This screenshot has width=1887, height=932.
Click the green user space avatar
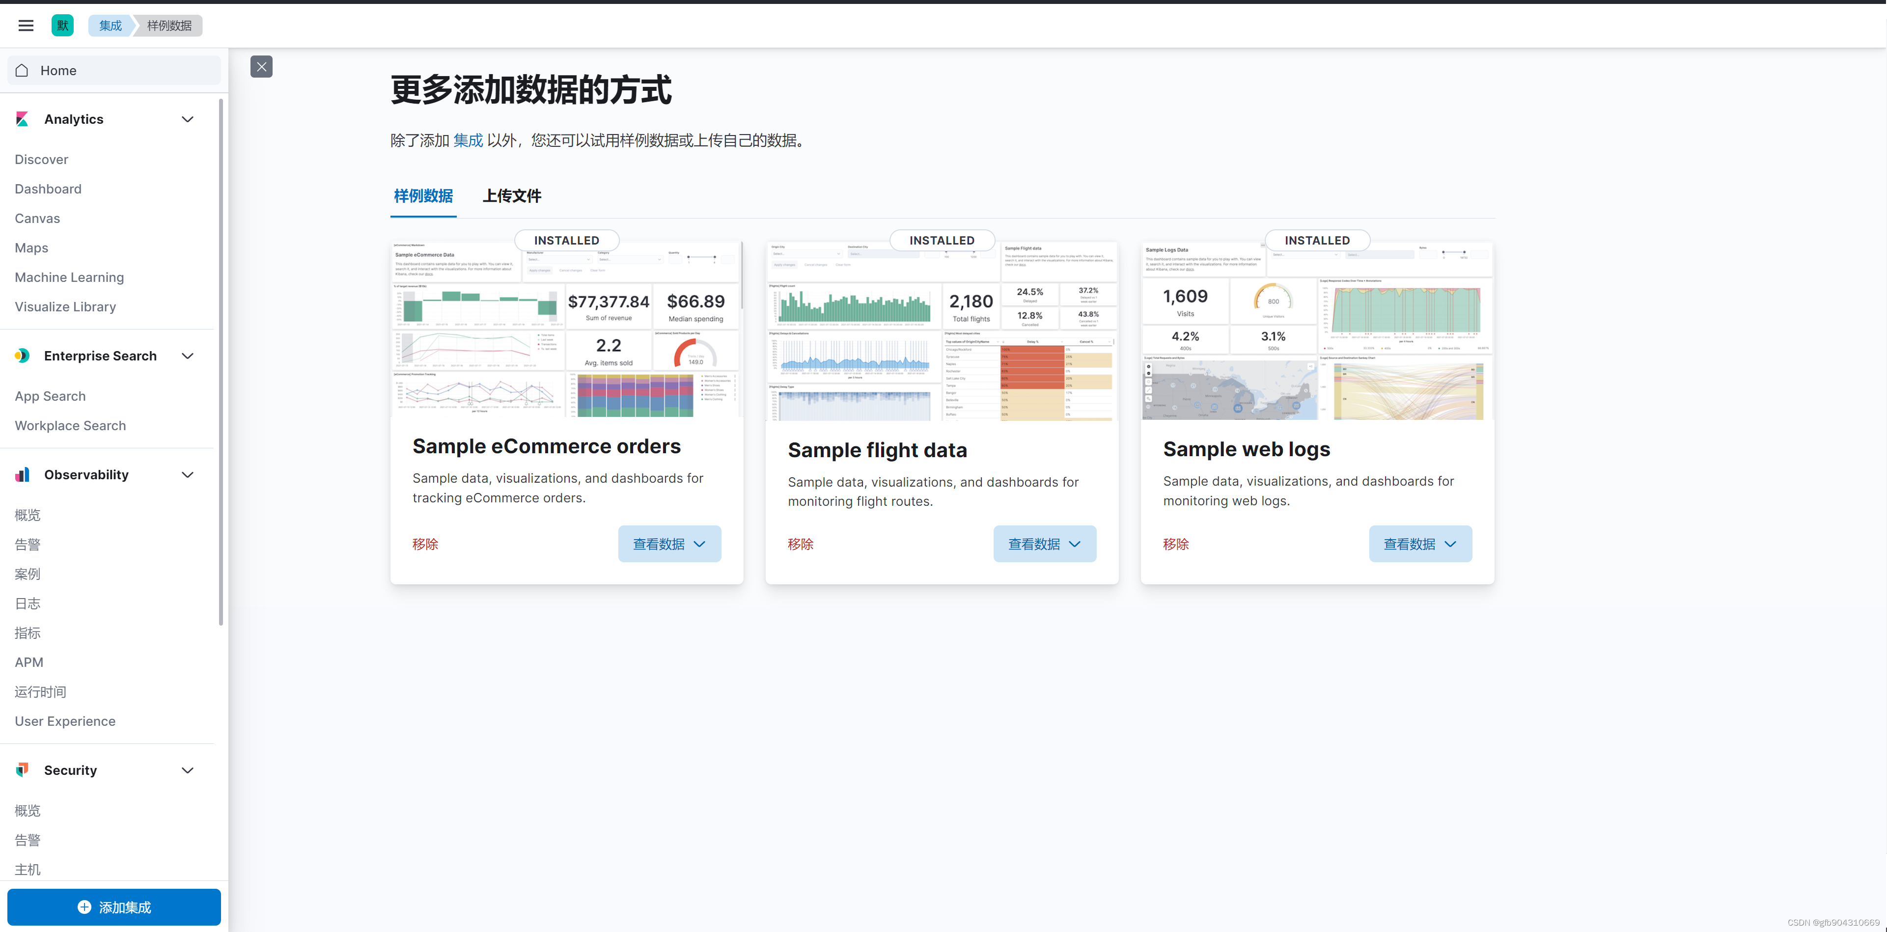62,26
